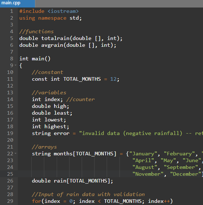Click line number 29 in gutter
Viewport: 203px width, 205px height.
click(10, 201)
